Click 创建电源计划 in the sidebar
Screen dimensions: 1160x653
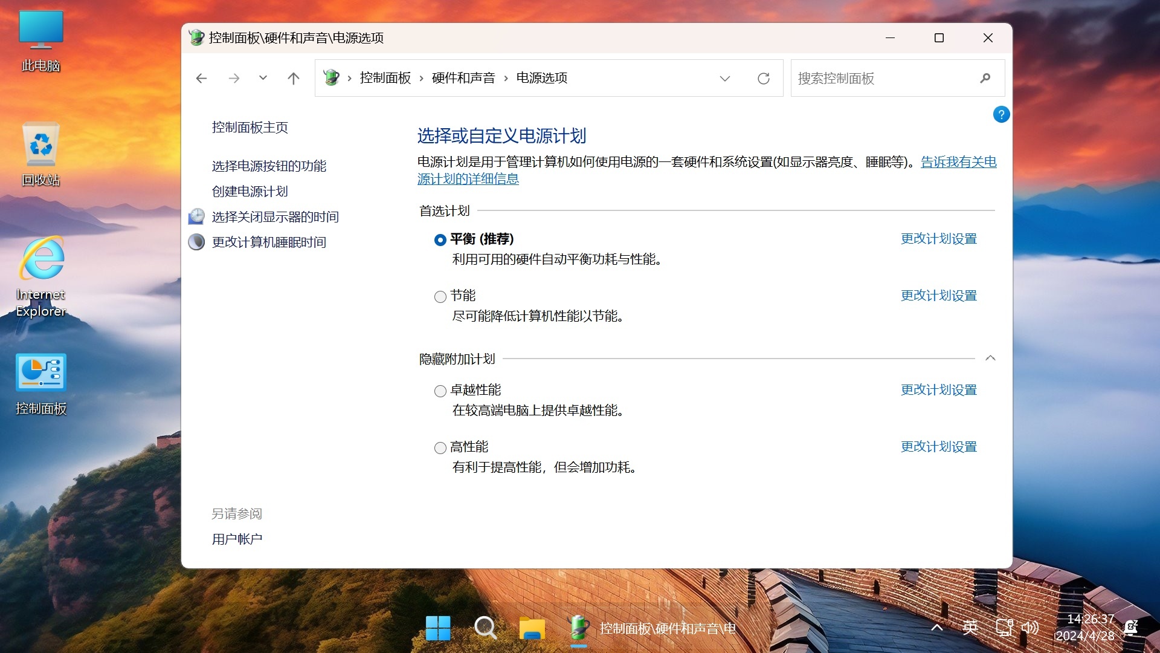[250, 191]
